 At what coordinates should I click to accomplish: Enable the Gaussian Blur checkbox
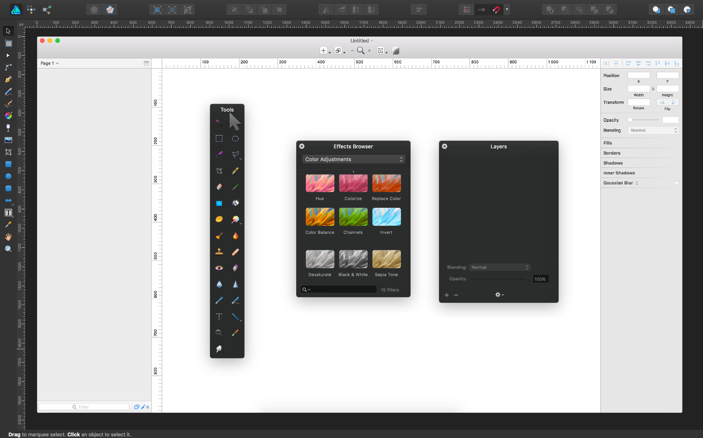click(x=676, y=183)
